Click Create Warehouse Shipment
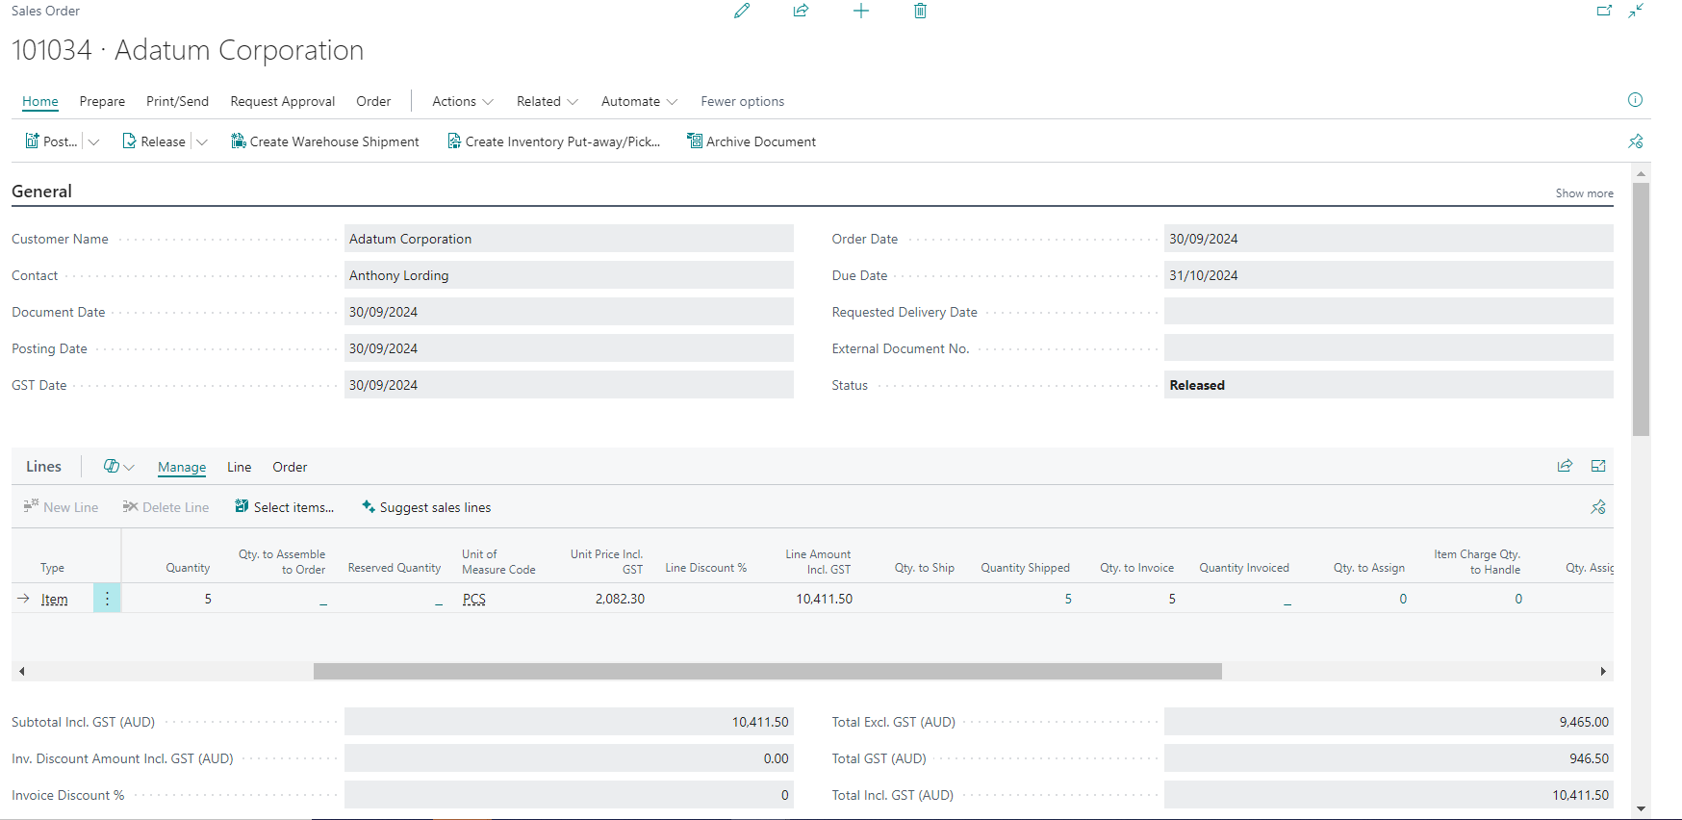1682x820 pixels. 325,141
